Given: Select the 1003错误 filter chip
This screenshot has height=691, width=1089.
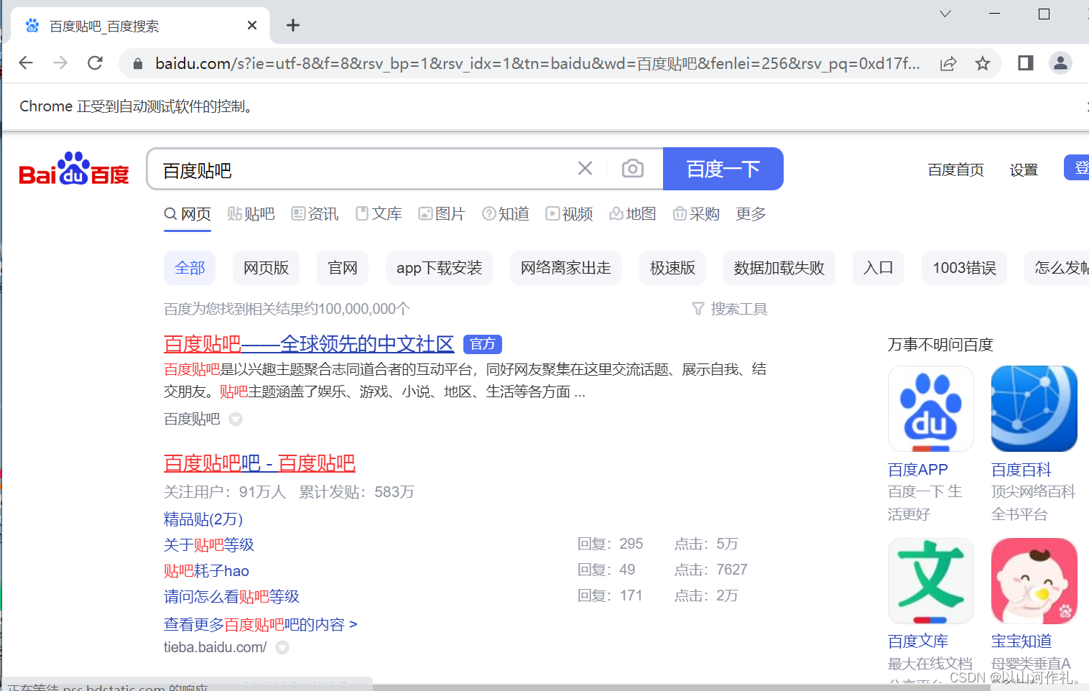Looking at the screenshot, I should point(965,268).
